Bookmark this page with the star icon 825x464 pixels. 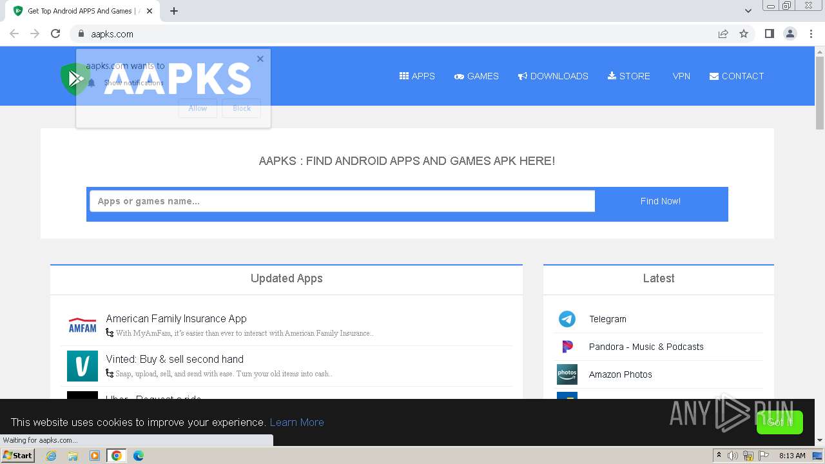pyautogui.click(x=744, y=34)
